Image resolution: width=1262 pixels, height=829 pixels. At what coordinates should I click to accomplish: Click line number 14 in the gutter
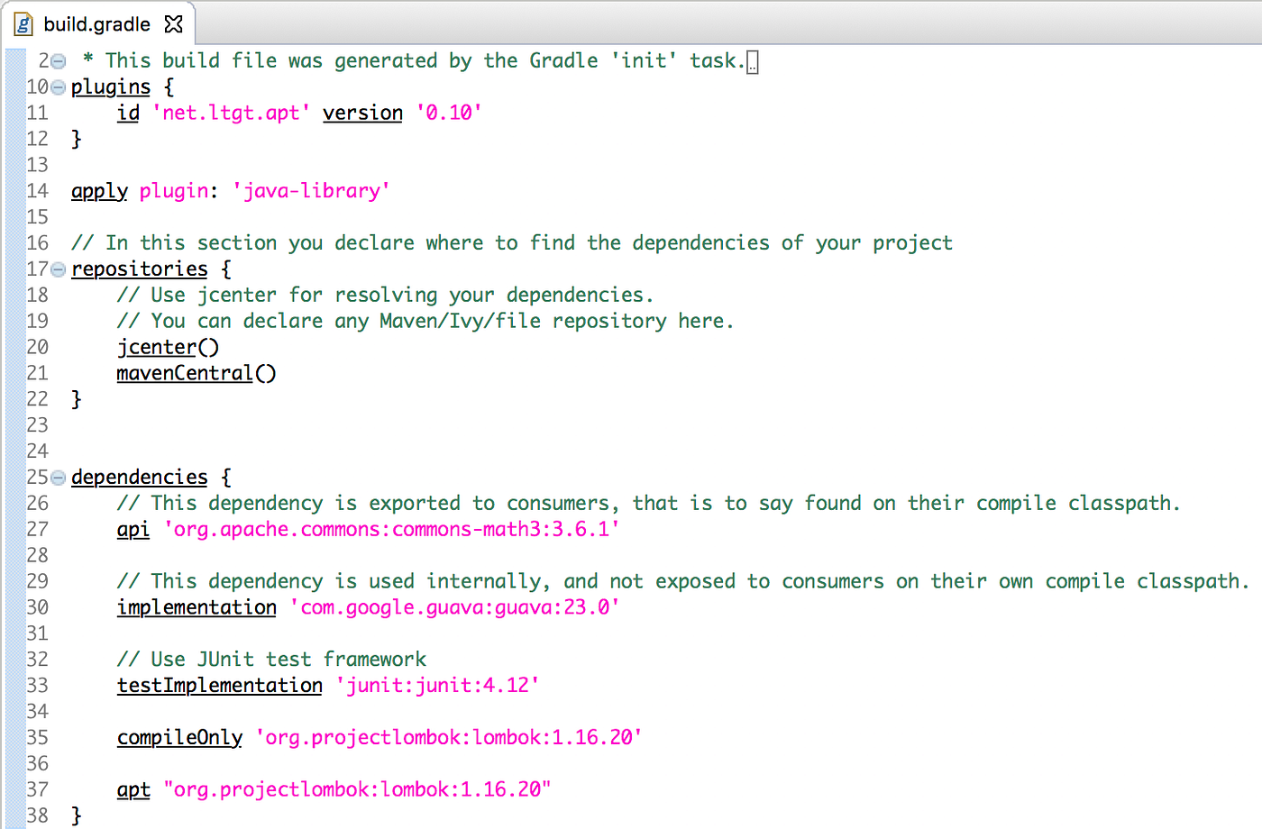tap(37, 191)
